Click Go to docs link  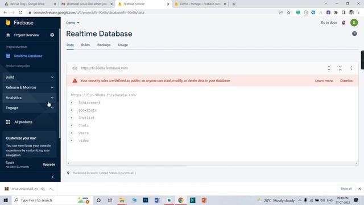[329, 23]
